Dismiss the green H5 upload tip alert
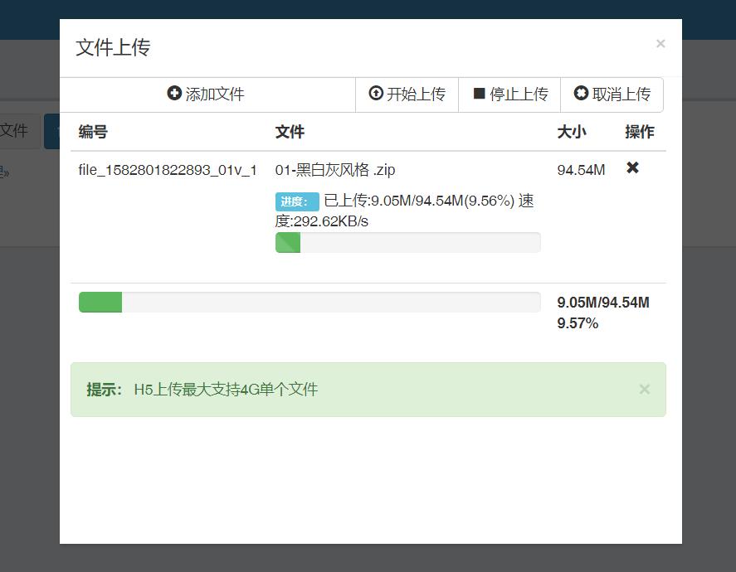This screenshot has height=572, width=736. click(645, 388)
